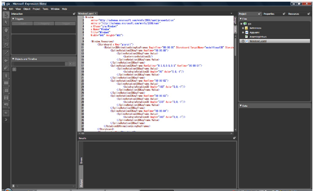
Task: Click the storyboard name field
Action: (x=38, y=64)
